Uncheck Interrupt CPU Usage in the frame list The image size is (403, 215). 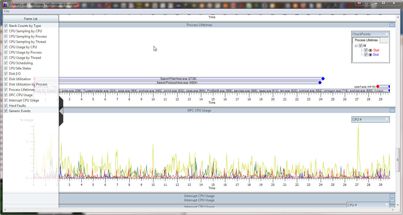coord(6,100)
